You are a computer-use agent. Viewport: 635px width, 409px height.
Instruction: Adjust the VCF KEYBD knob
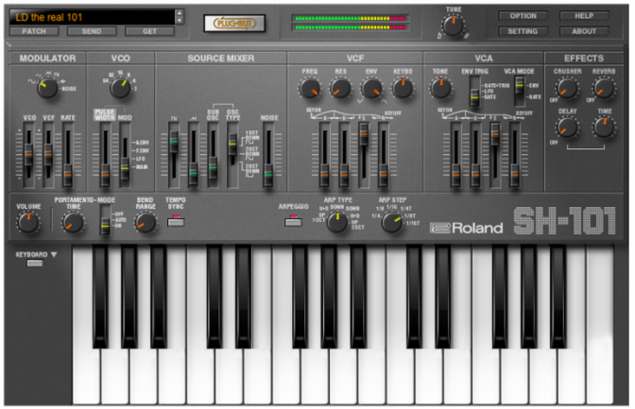[x=403, y=89]
